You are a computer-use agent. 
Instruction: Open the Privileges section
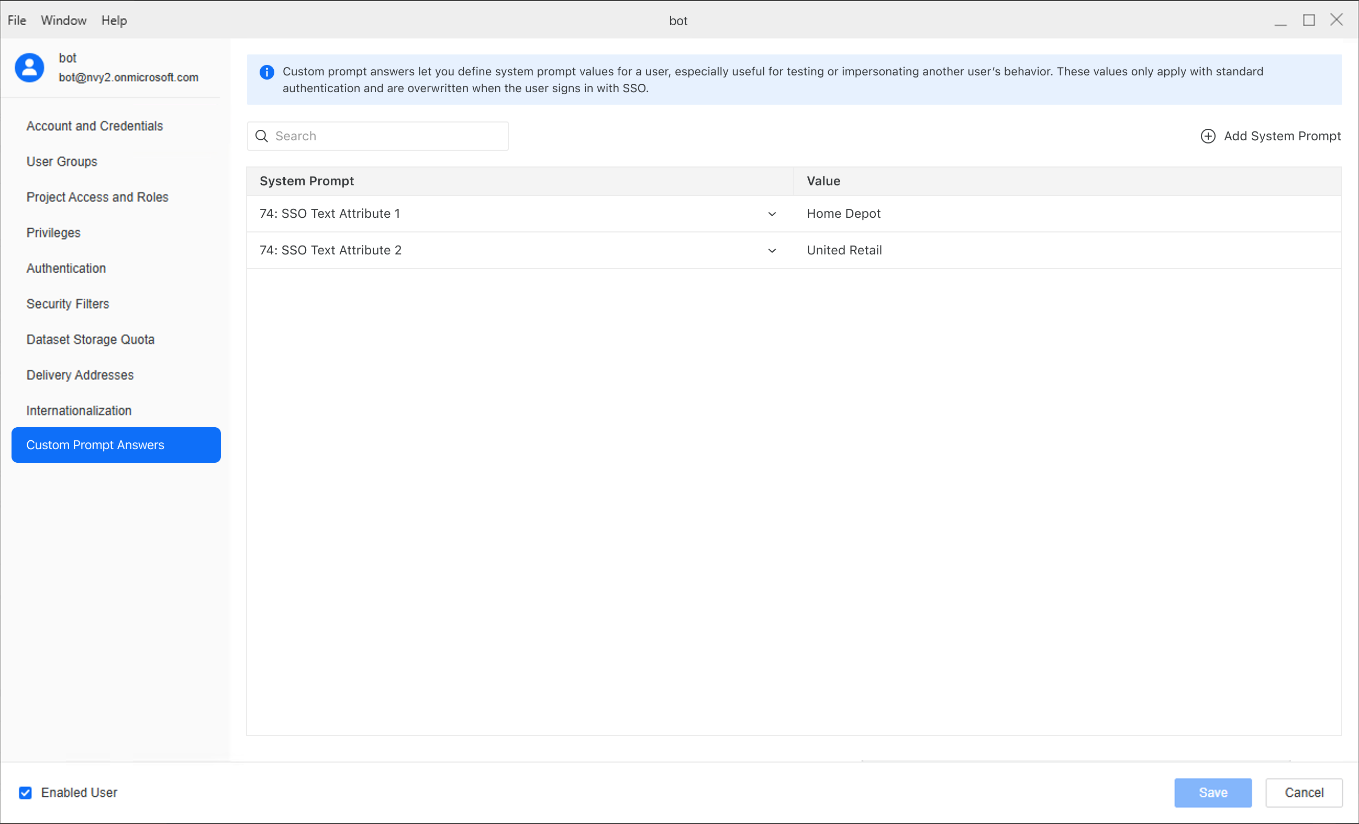(53, 233)
